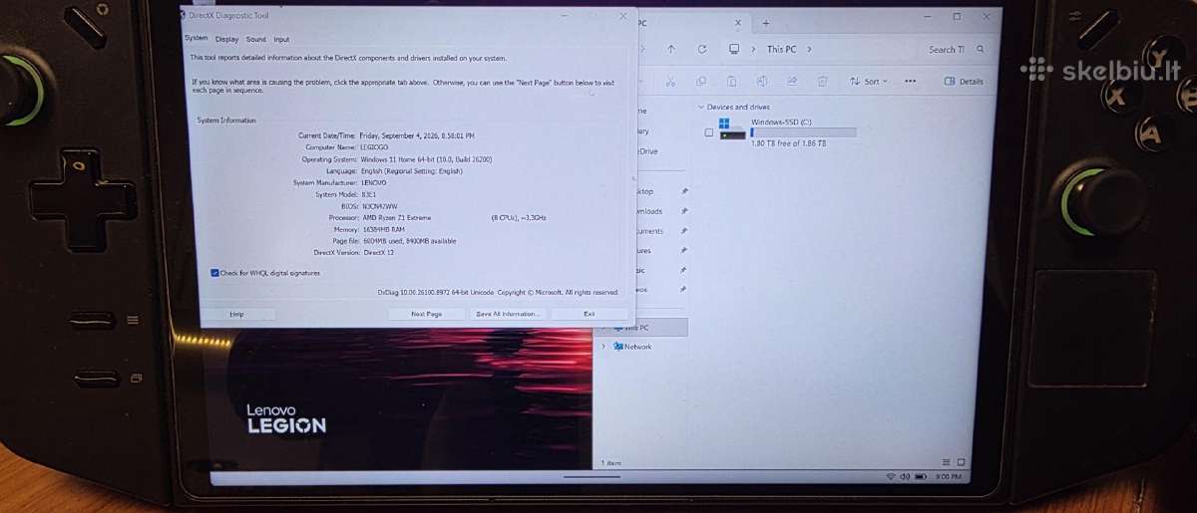Click the pin icon beside Documents

tap(684, 231)
